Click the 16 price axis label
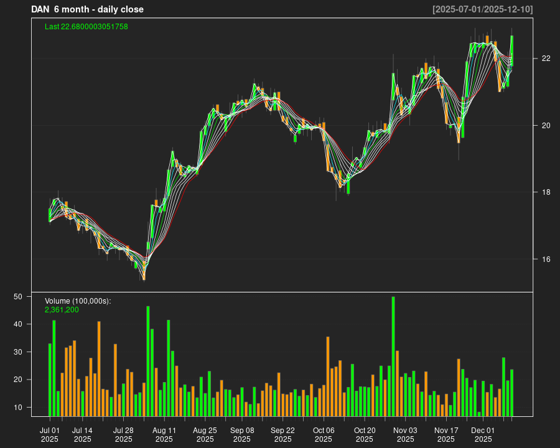Screen dimensions: 560x448 pos(546,259)
